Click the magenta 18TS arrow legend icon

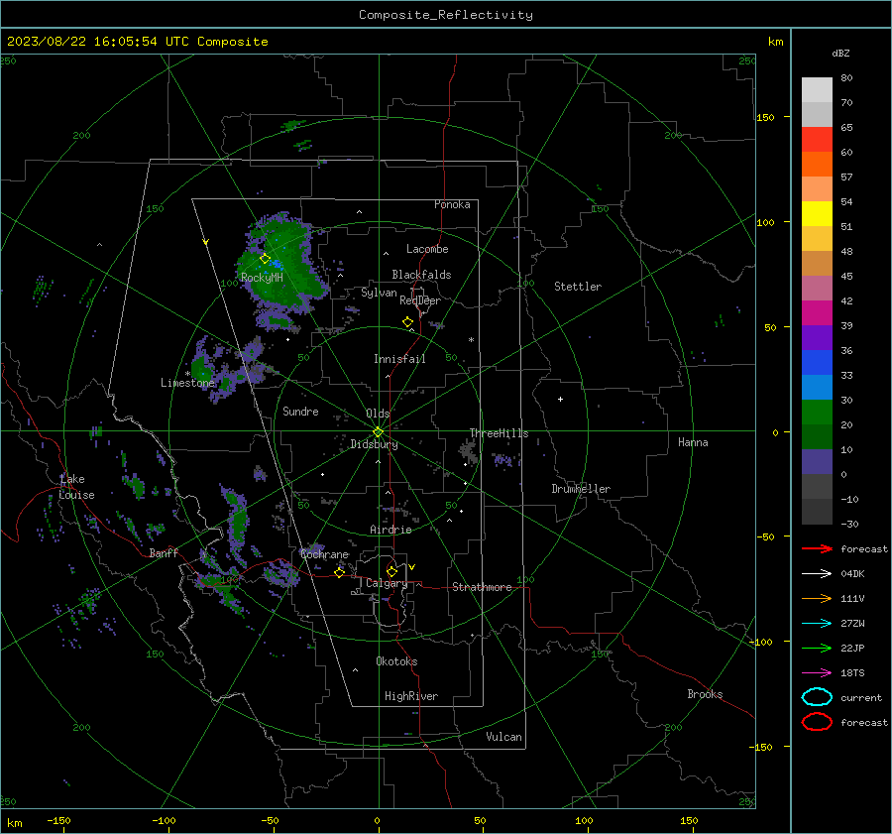tap(817, 673)
